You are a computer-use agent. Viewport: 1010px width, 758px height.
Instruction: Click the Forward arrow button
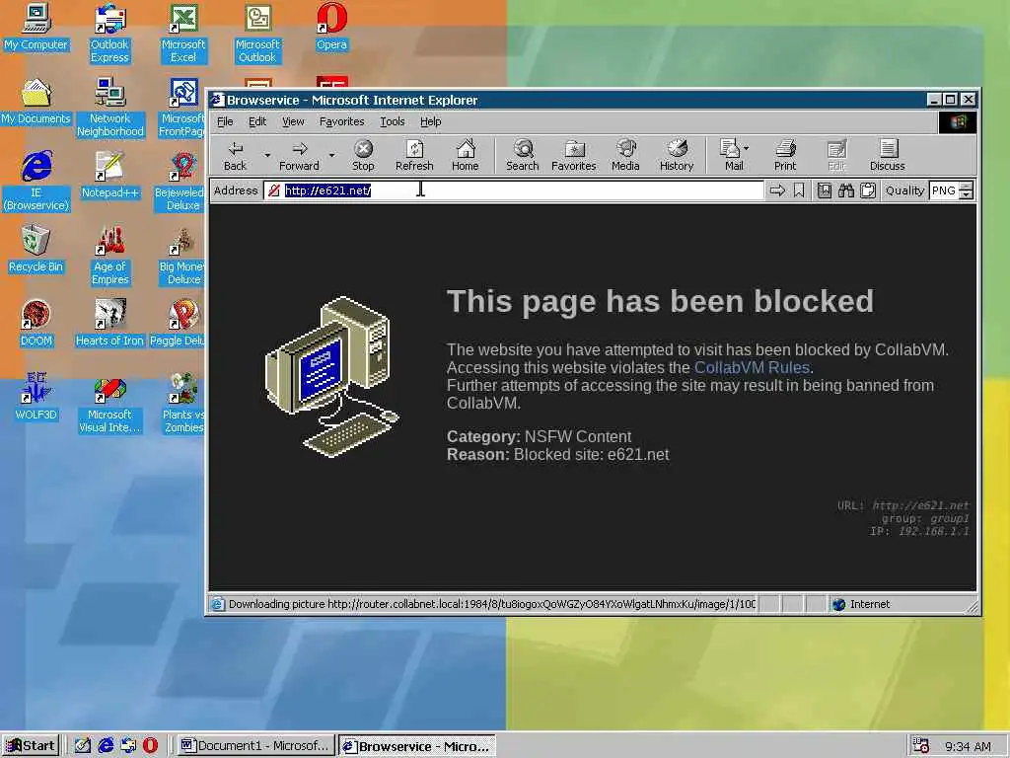tap(299, 155)
